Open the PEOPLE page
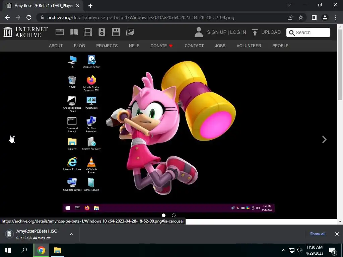The image size is (343, 257). pos(280,46)
